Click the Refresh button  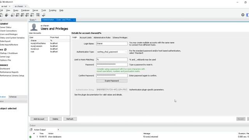click(x=70, y=119)
